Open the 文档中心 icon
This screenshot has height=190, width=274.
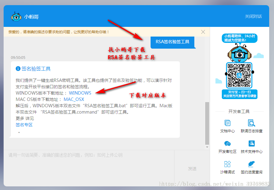[x=227, y=123]
